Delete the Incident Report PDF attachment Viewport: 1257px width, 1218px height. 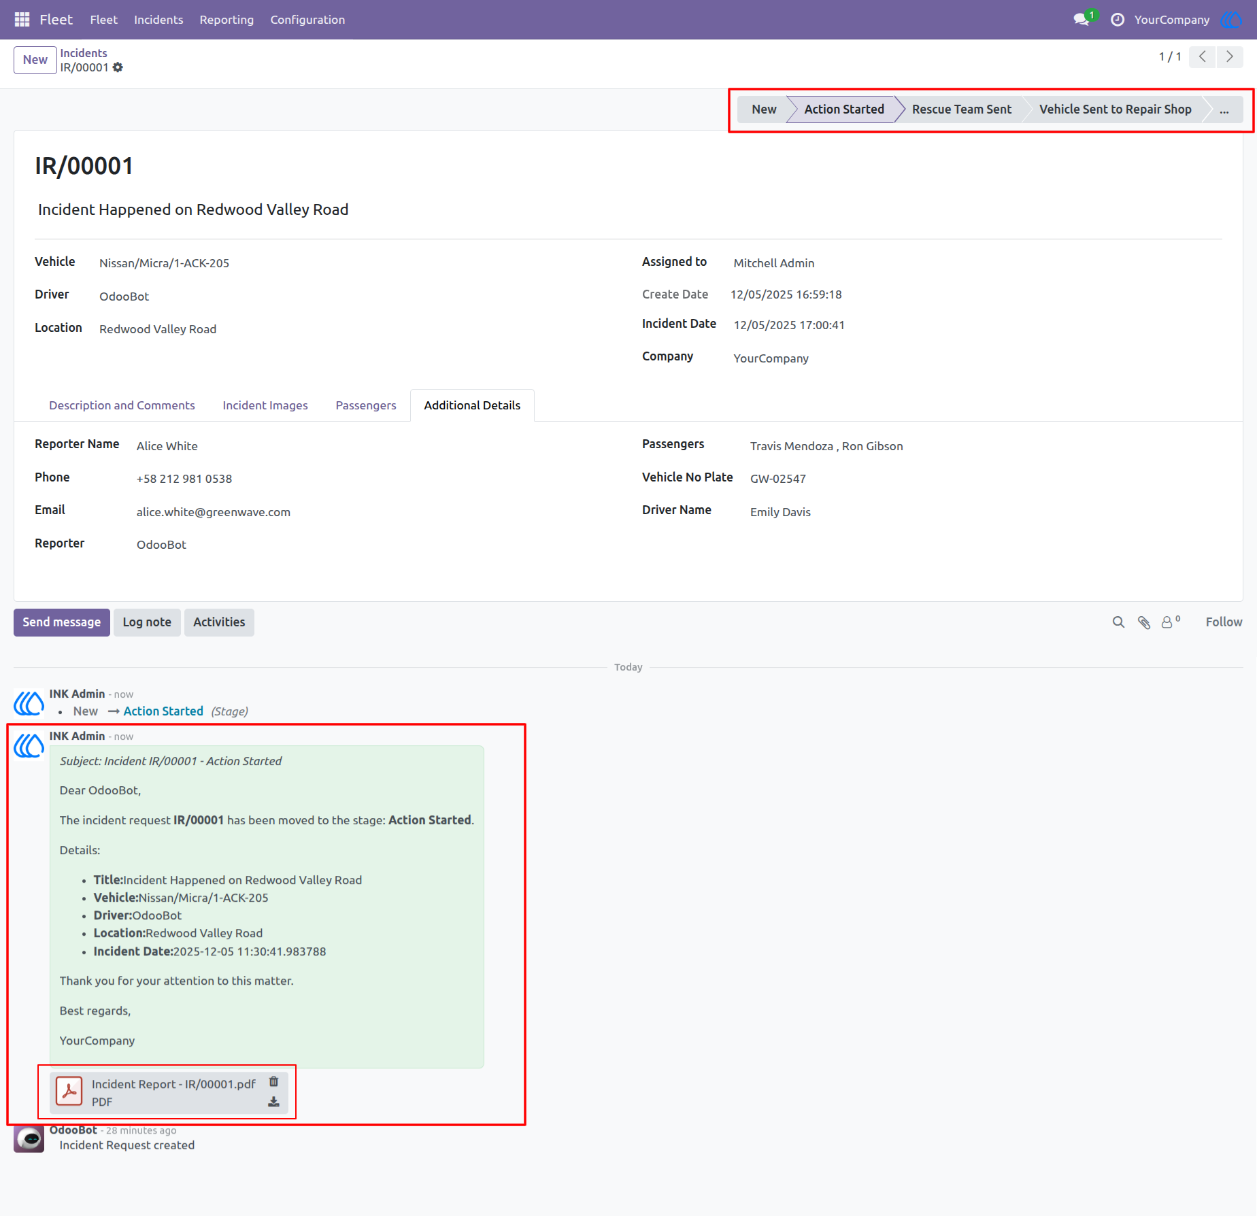coord(273,1081)
